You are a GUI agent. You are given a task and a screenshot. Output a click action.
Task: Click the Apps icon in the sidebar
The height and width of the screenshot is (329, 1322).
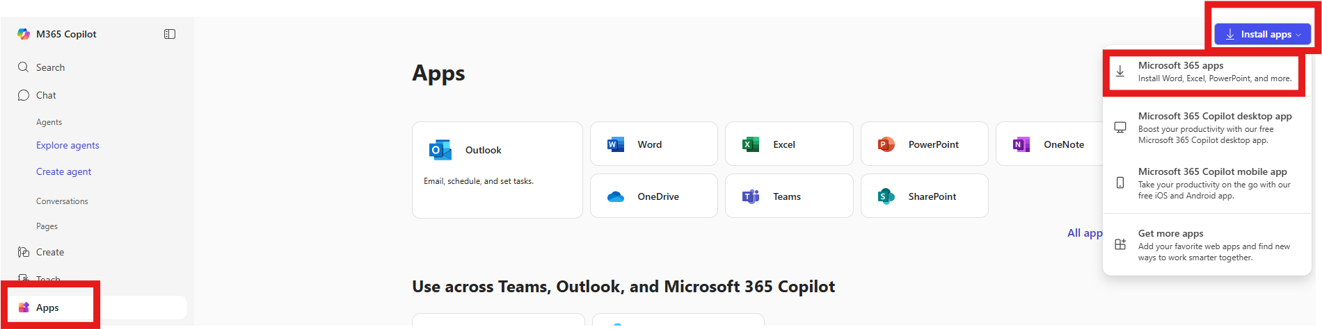pos(24,307)
